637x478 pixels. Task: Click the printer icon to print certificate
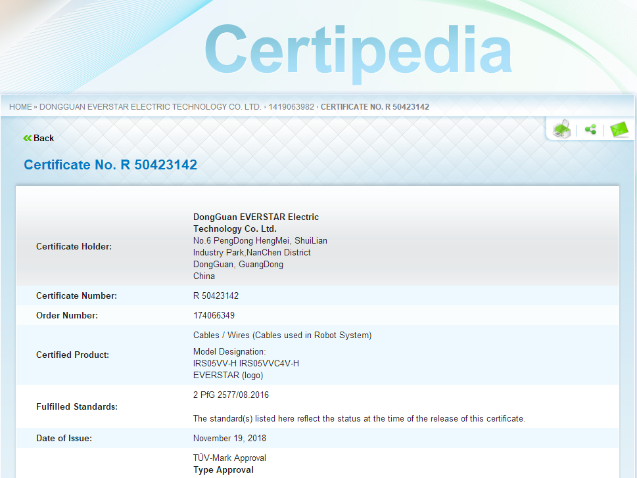562,129
